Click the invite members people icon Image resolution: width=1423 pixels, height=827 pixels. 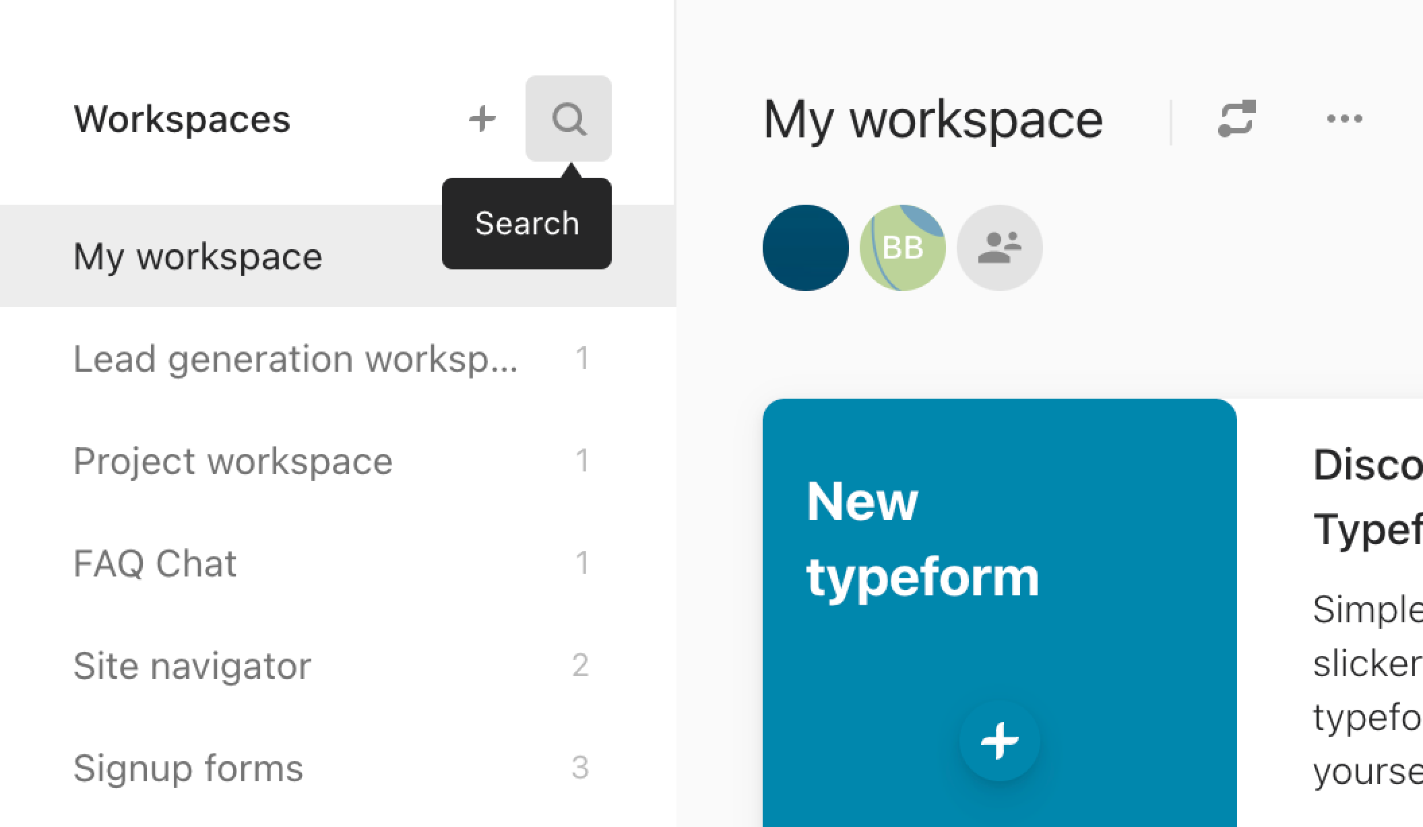[1000, 248]
